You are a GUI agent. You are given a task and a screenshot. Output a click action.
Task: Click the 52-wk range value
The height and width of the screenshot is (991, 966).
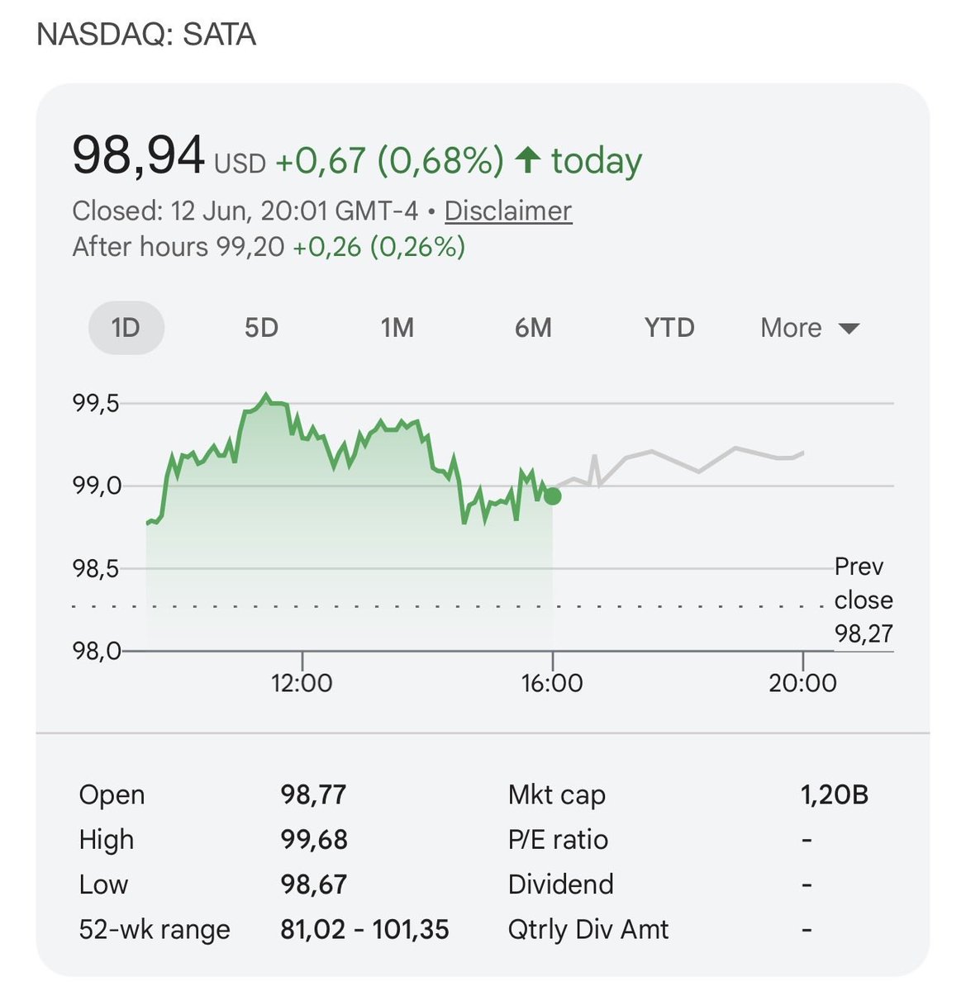click(x=364, y=929)
